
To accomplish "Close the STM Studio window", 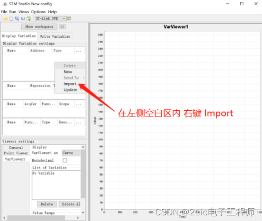I will point(256,4).
